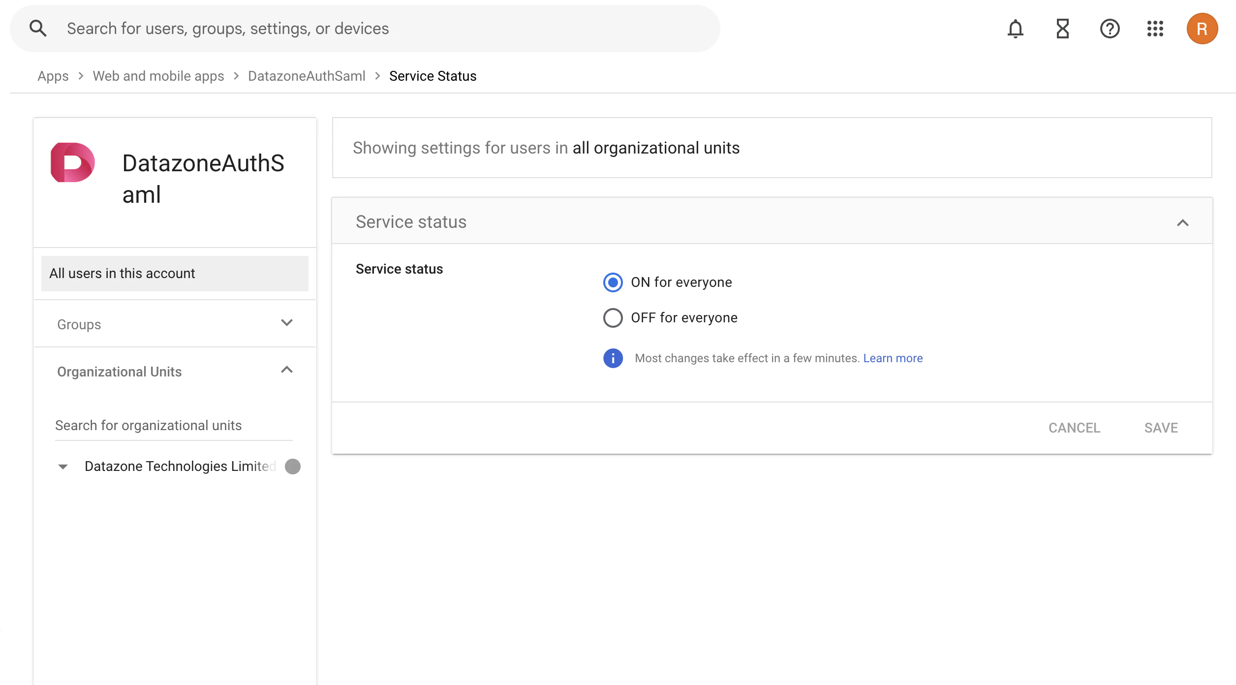
Task: Select All users in this account
Action: click(122, 273)
